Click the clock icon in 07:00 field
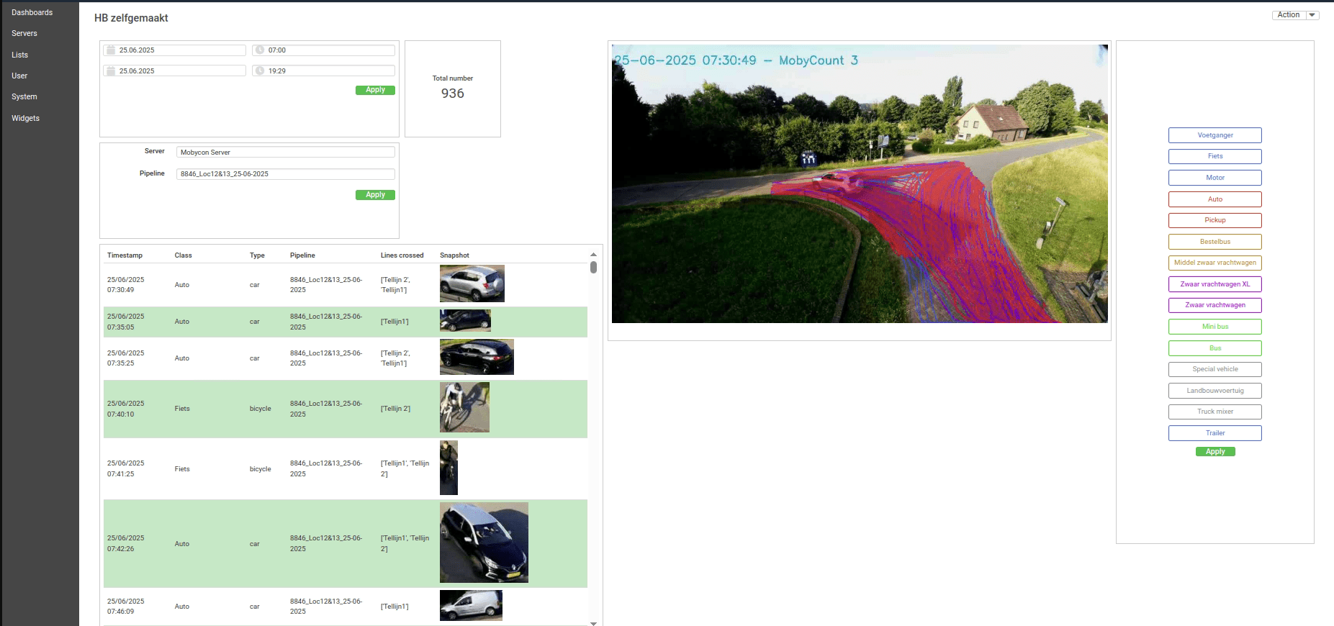The width and height of the screenshot is (1334, 626). pyautogui.click(x=260, y=50)
